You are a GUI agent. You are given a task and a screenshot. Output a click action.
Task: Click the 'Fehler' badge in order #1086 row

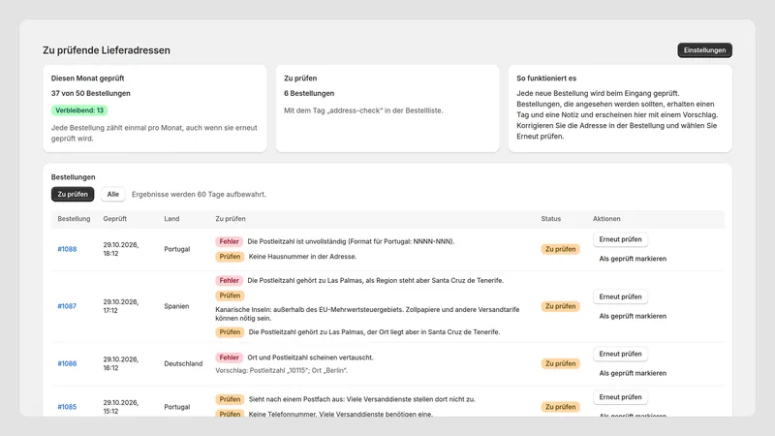tap(229, 358)
